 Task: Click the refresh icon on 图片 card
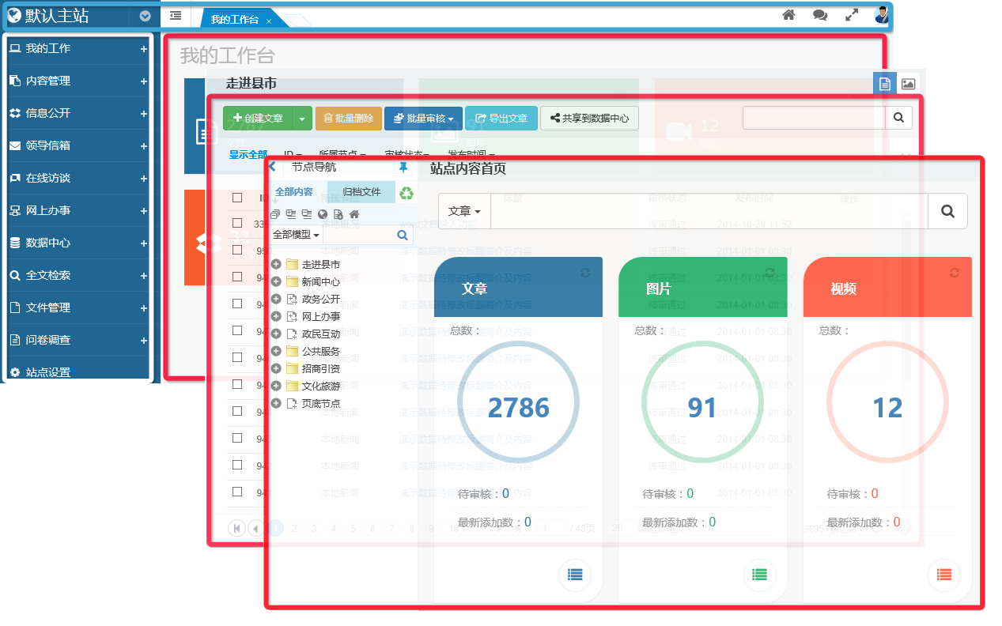coord(770,273)
